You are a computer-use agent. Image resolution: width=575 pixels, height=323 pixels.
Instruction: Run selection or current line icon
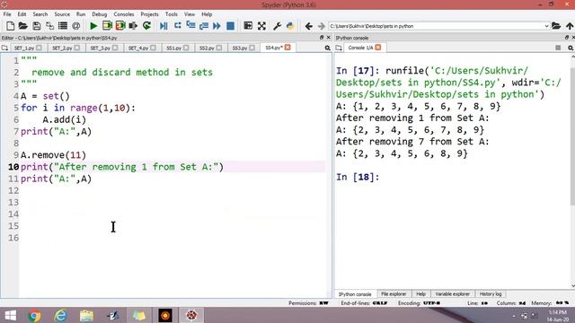point(133,26)
